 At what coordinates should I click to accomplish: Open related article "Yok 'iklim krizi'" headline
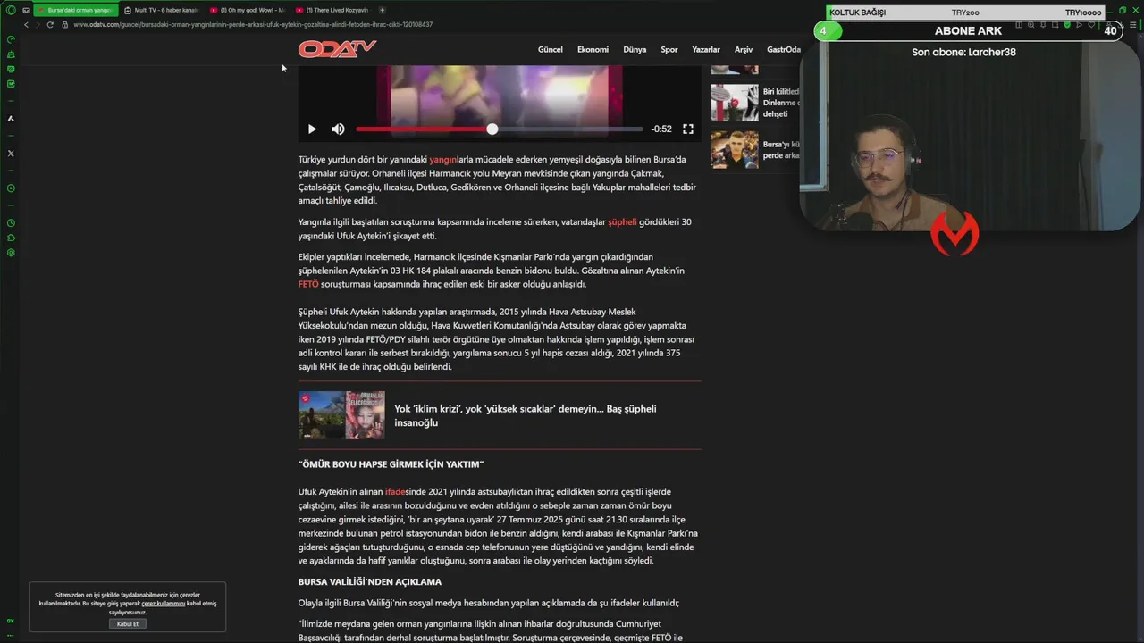(526, 415)
